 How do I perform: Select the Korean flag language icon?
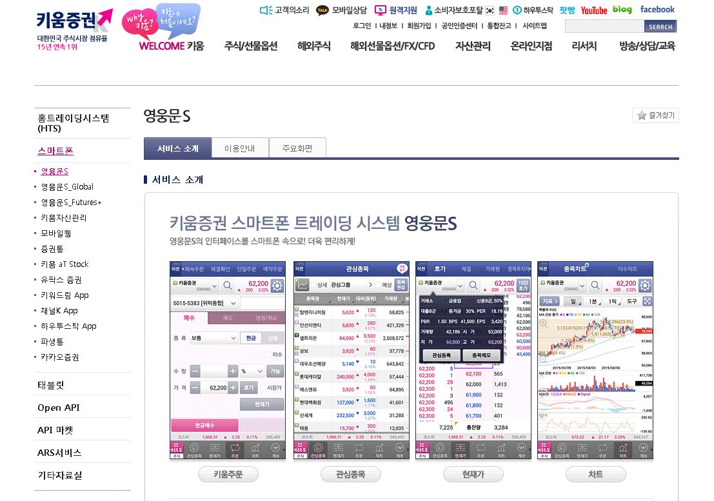point(490,10)
